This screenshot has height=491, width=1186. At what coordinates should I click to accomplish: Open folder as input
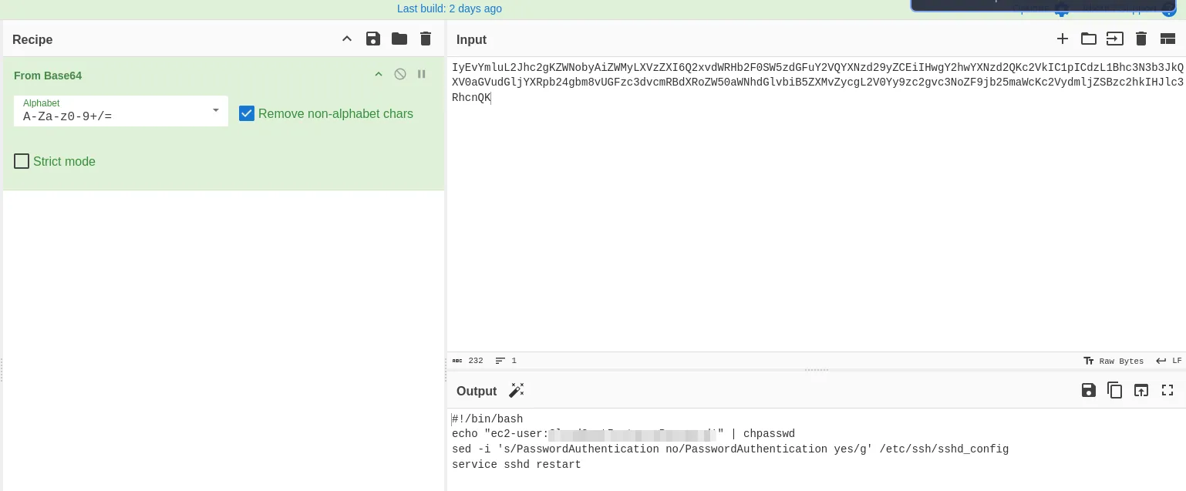click(x=1089, y=39)
